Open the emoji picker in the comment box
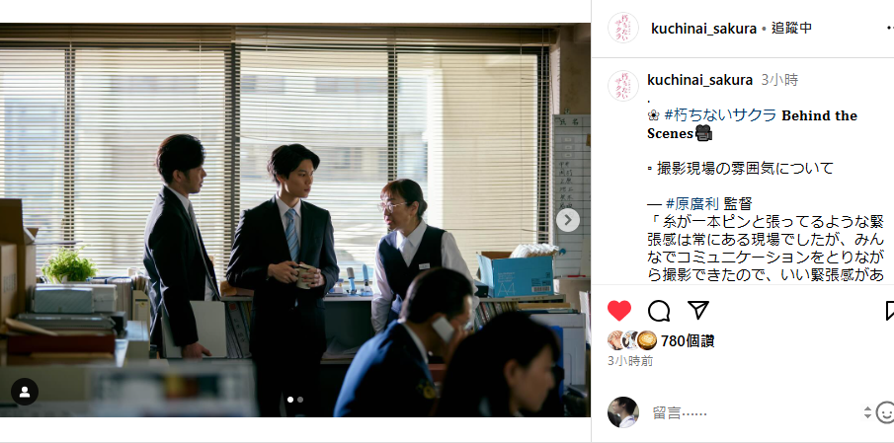This screenshot has height=443, width=894. (x=885, y=412)
